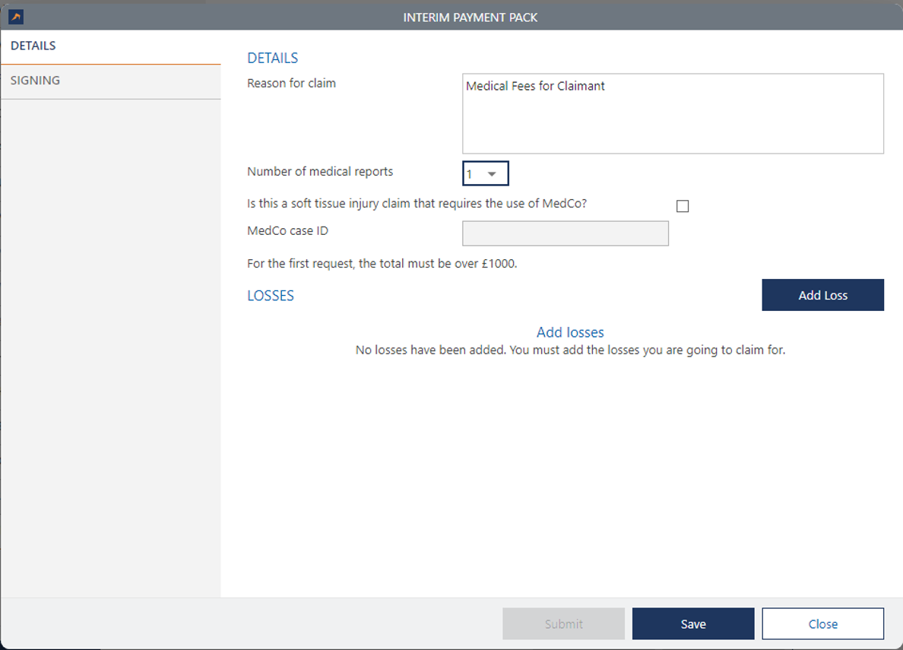Click the Save button

tap(692, 624)
